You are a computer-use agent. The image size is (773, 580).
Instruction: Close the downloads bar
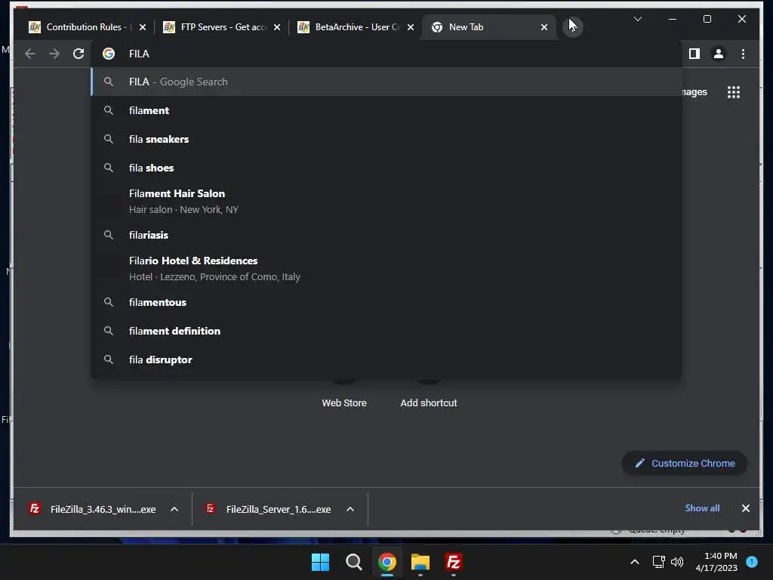[x=745, y=508]
